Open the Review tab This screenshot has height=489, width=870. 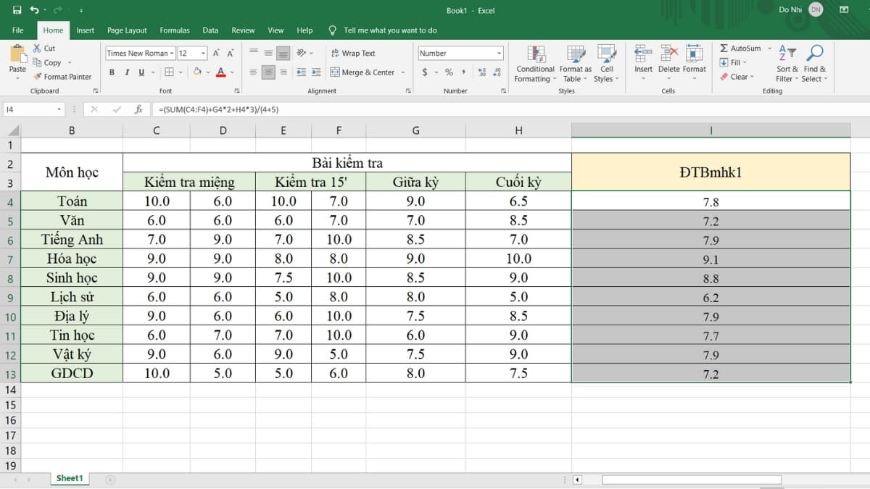point(244,30)
